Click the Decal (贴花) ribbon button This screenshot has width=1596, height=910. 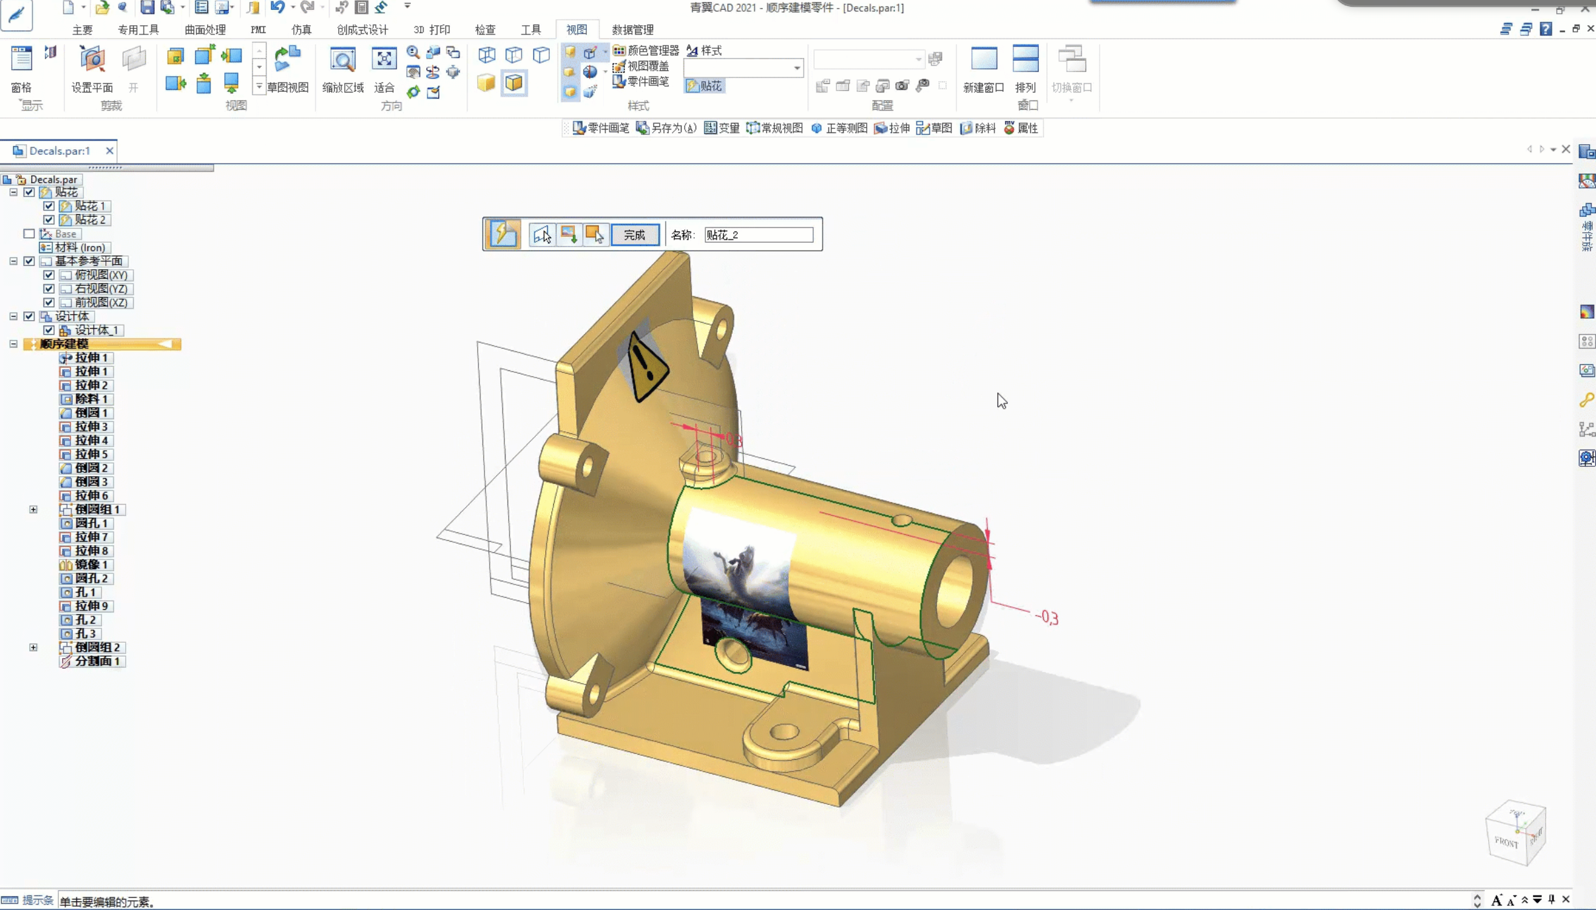click(x=704, y=85)
